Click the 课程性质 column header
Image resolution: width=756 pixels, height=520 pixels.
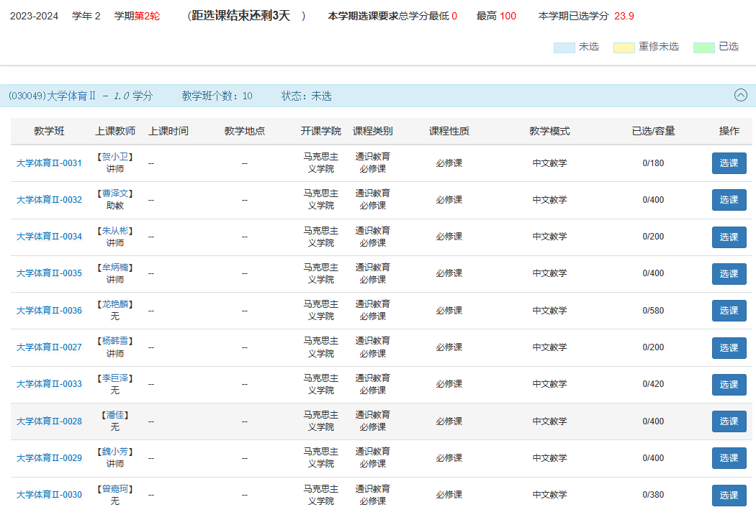coord(449,131)
